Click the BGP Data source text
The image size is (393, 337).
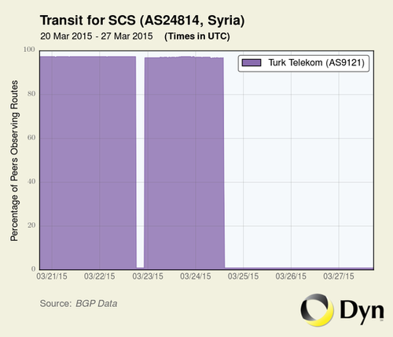[x=97, y=304]
